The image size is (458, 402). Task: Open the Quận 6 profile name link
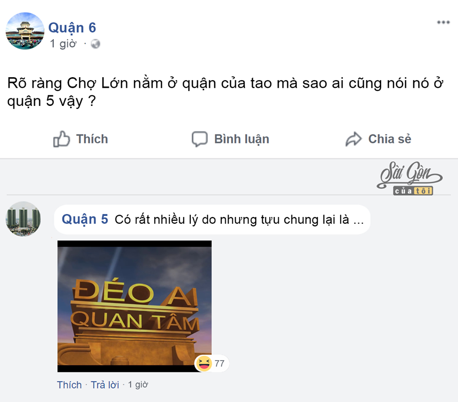click(72, 28)
